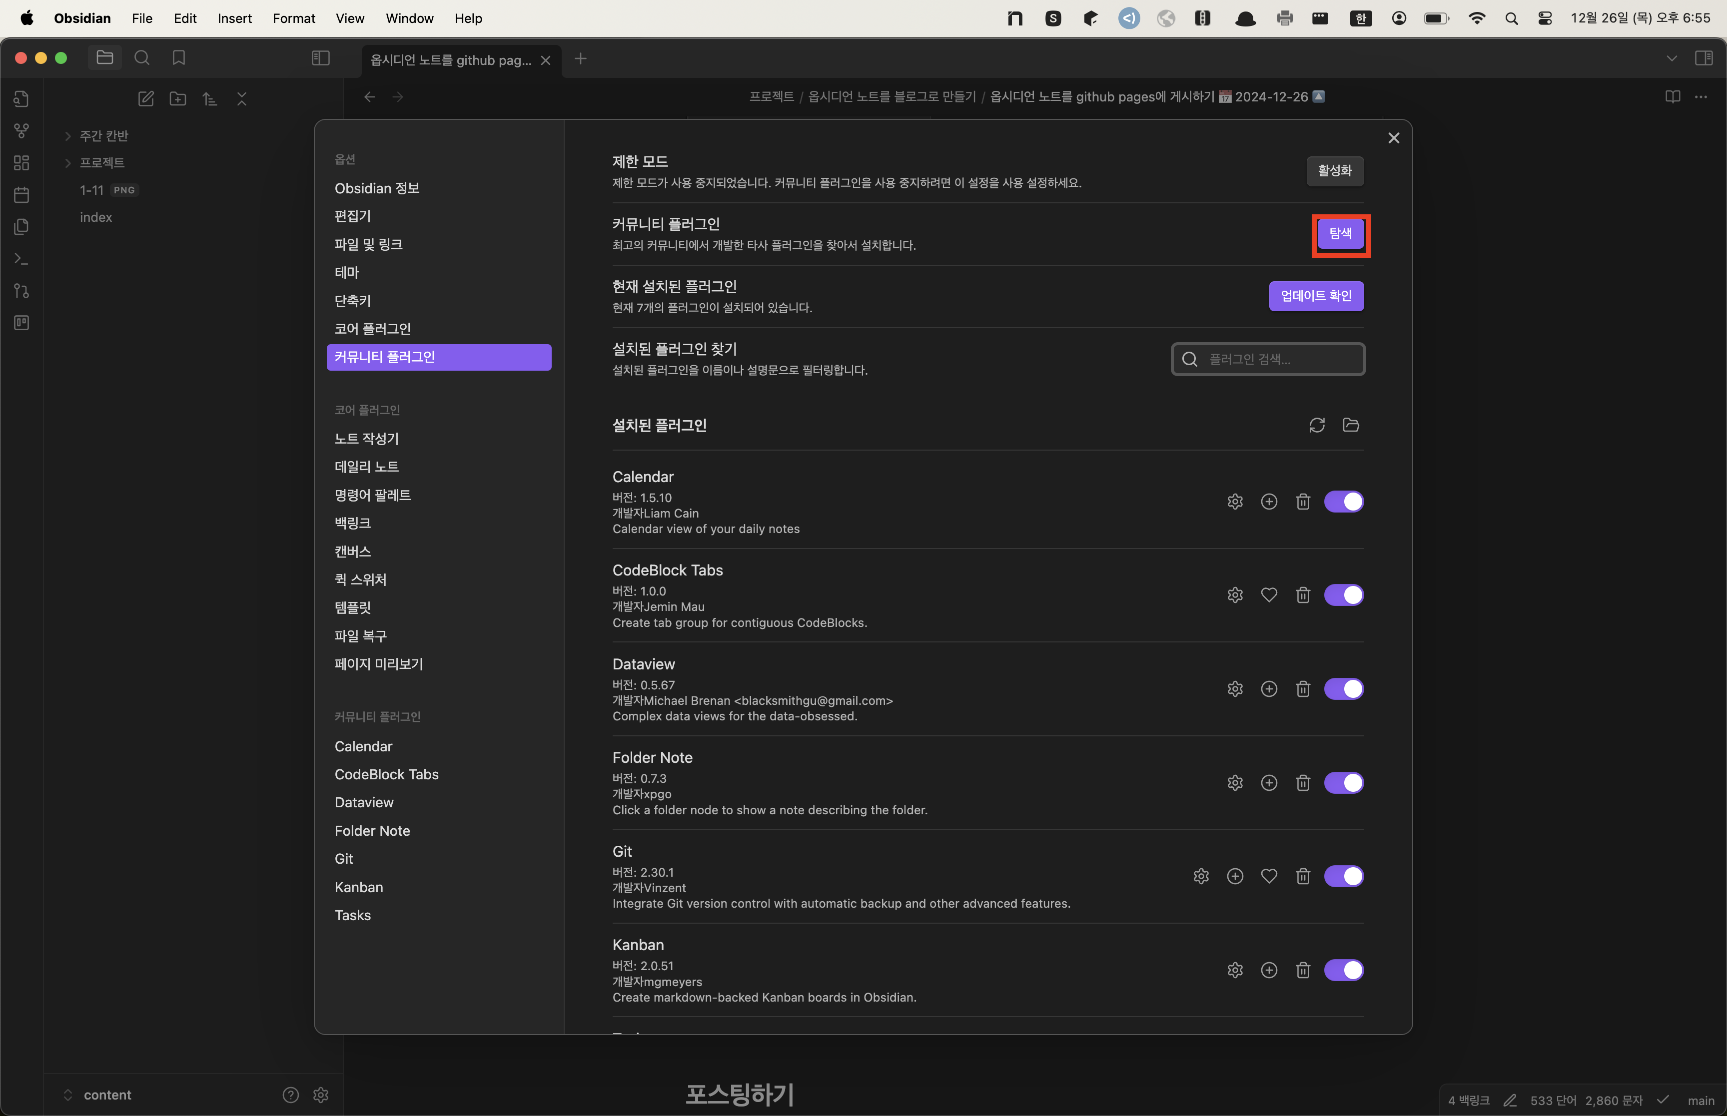Click the plugin search field
This screenshot has width=1727, height=1116.
point(1268,360)
